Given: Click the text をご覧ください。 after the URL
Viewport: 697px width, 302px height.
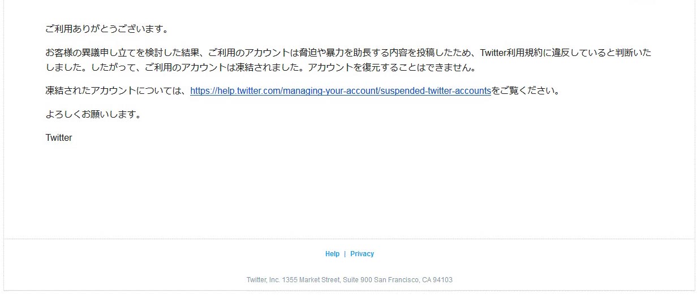Looking at the screenshot, I should [x=526, y=90].
